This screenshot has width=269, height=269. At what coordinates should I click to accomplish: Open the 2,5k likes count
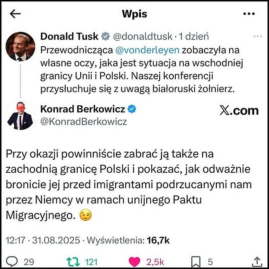click(x=155, y=262)
